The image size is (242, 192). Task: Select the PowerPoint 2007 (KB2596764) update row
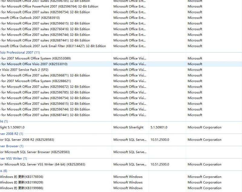(x=49, y=6)
